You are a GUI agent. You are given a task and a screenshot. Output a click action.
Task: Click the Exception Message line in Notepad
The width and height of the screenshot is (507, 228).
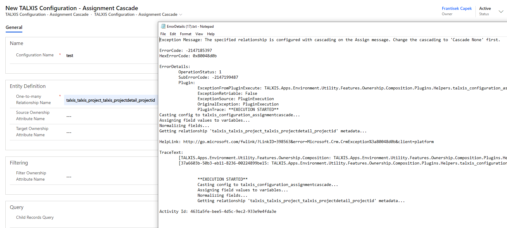click(x=330, y=40)
